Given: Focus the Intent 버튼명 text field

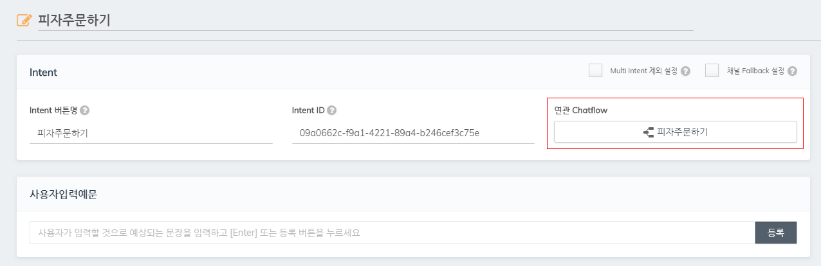Looking at the screenshot, I should 151,133.
